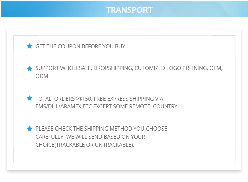Select the words TOTAL ORDERS
This screenshot has height=182, width=248.
pyautogui.click(x=55, y=99)
